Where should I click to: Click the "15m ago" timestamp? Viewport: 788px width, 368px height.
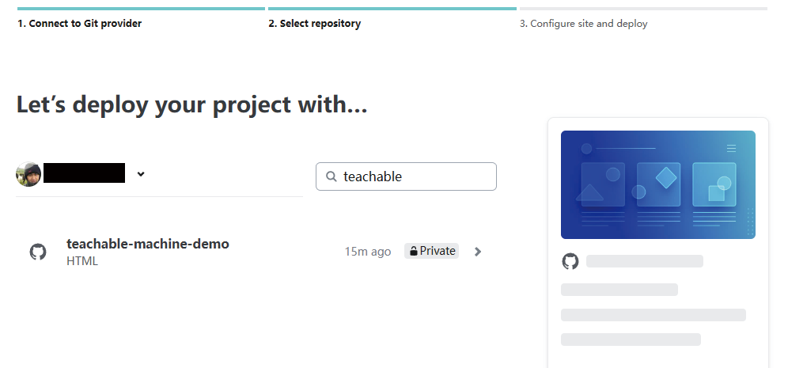pos(368,252)
